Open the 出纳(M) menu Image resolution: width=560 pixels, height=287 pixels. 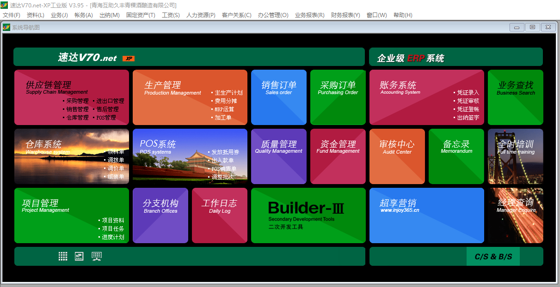tap(110, 15)
